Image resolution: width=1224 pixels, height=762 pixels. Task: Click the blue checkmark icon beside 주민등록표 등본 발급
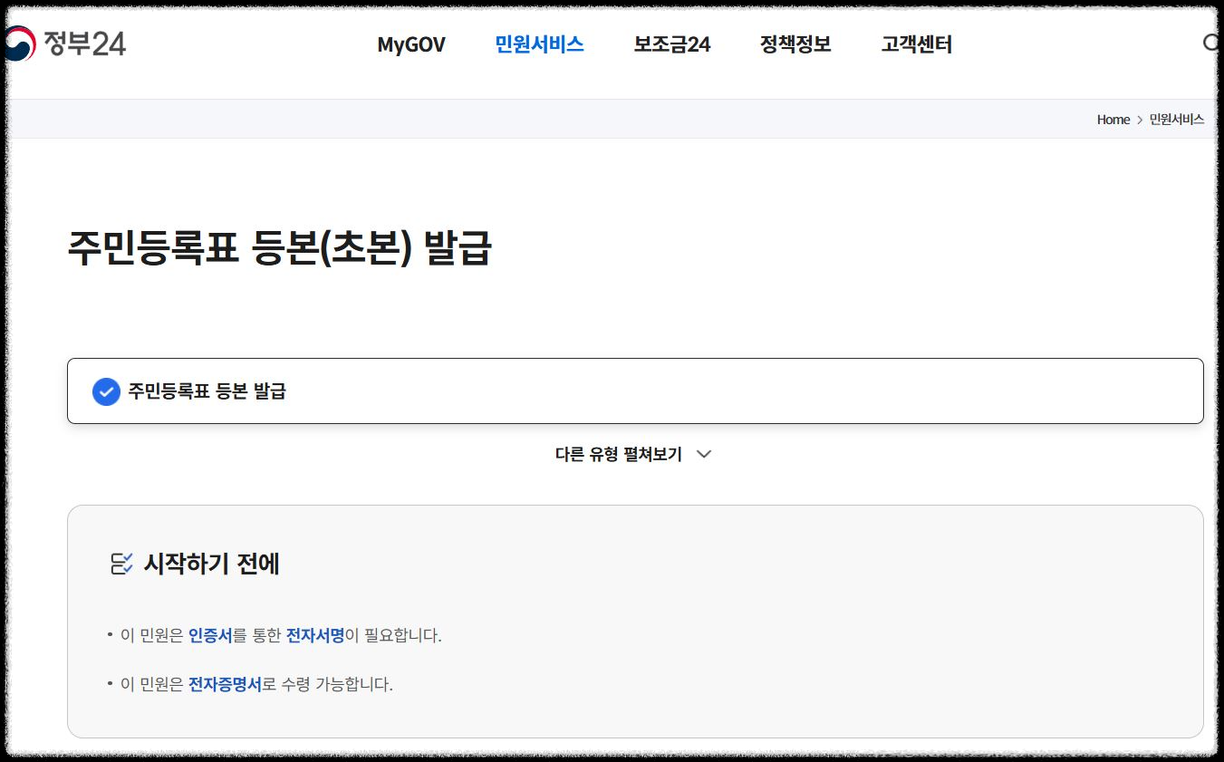point(106,391)
